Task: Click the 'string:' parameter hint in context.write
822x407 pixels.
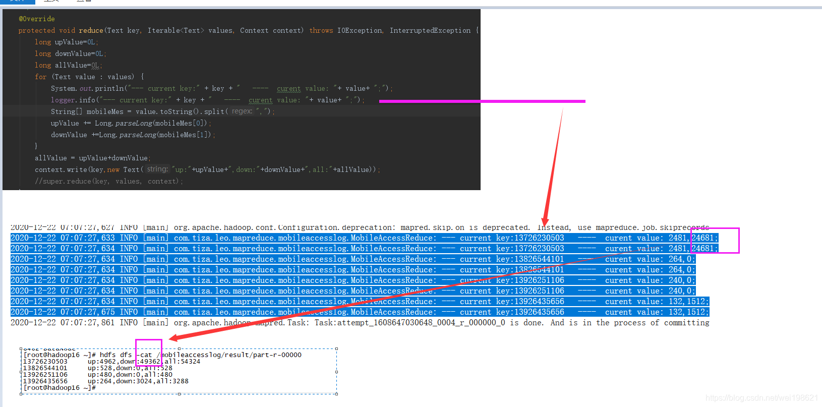Action: (x=157, y=169)
